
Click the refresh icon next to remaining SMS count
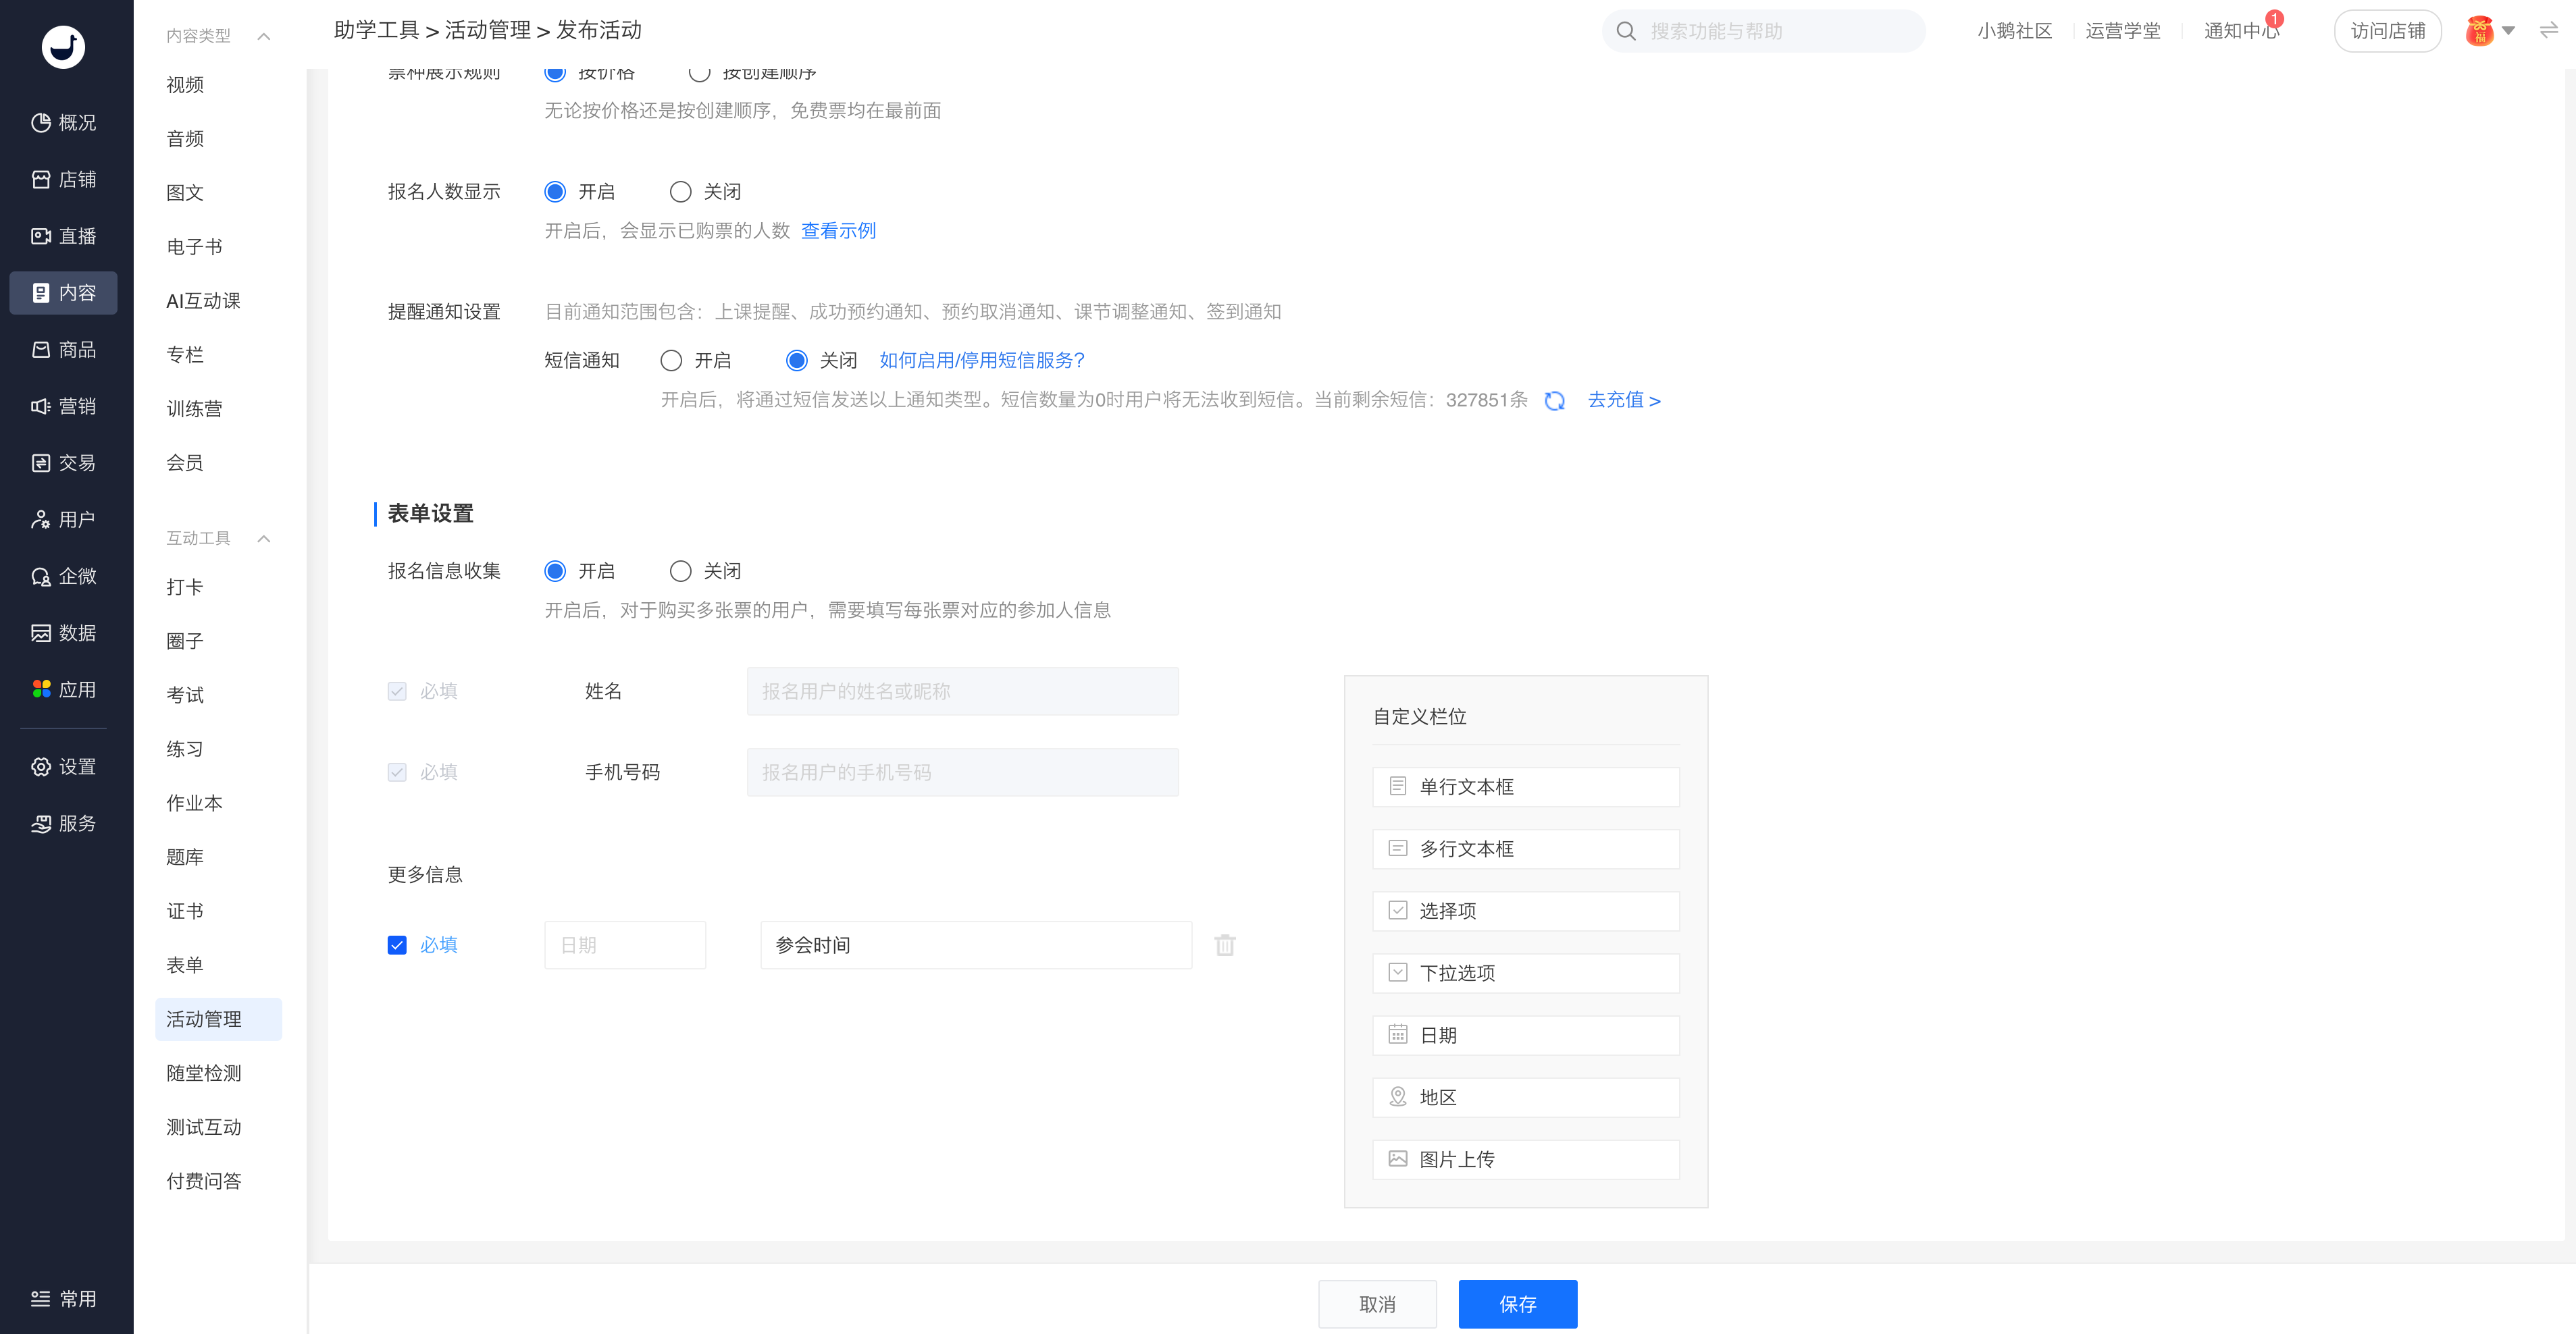point(1554,401)
